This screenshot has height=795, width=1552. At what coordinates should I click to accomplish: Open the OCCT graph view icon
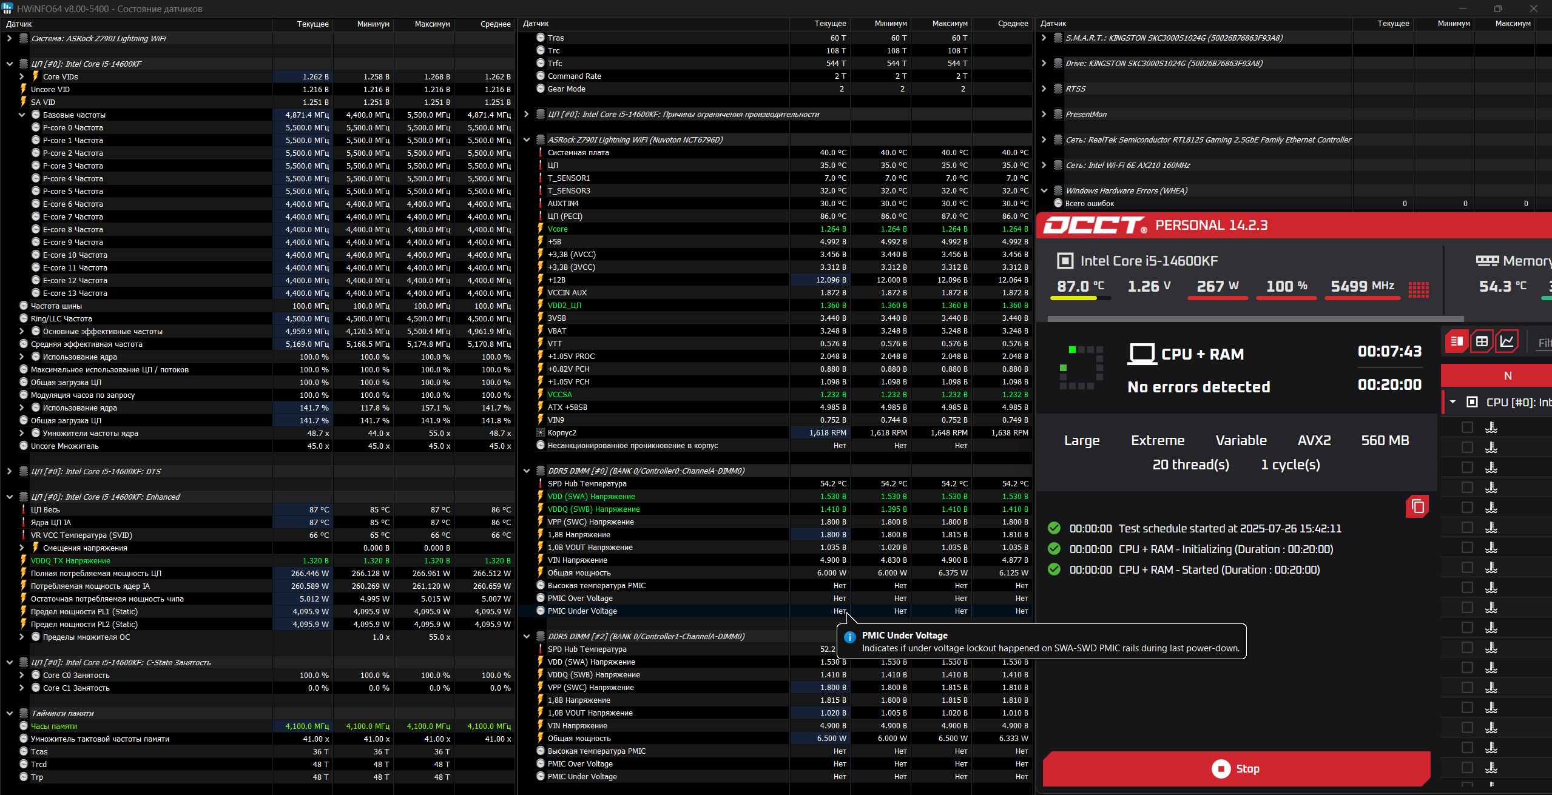pos(1506,341)
